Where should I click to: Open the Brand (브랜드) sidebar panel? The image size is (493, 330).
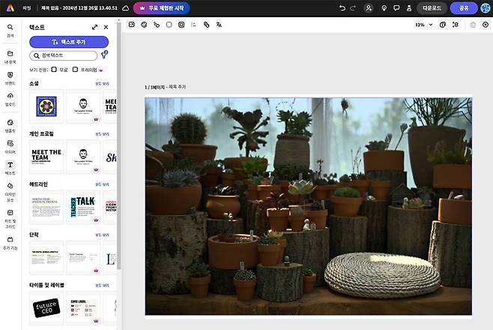10,76
